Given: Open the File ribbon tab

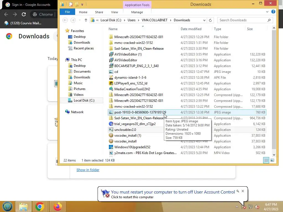Looking at the screenshot, I should [x=67, y=12].
